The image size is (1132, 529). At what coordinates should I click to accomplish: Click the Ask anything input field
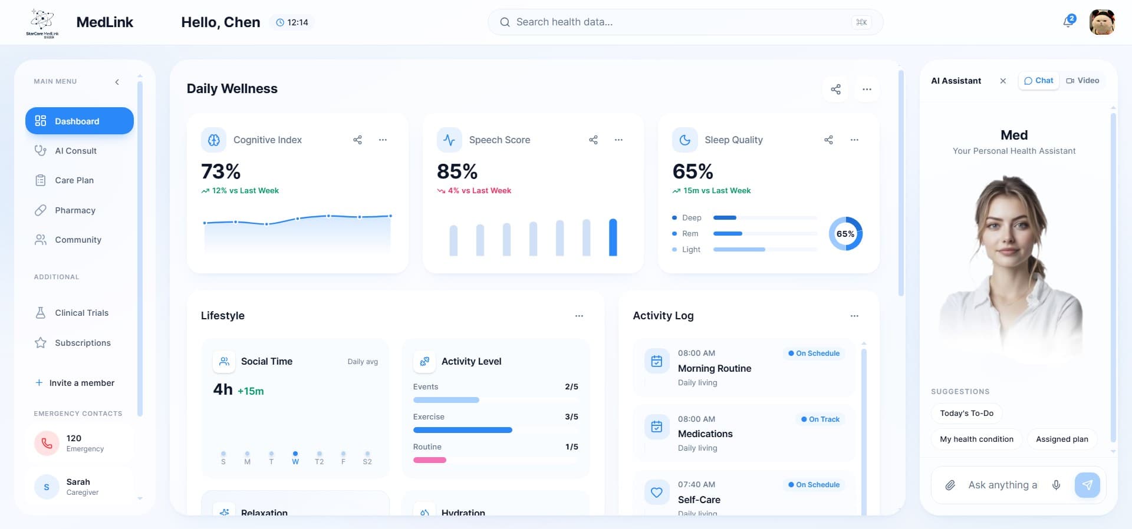coord(1003,485)
